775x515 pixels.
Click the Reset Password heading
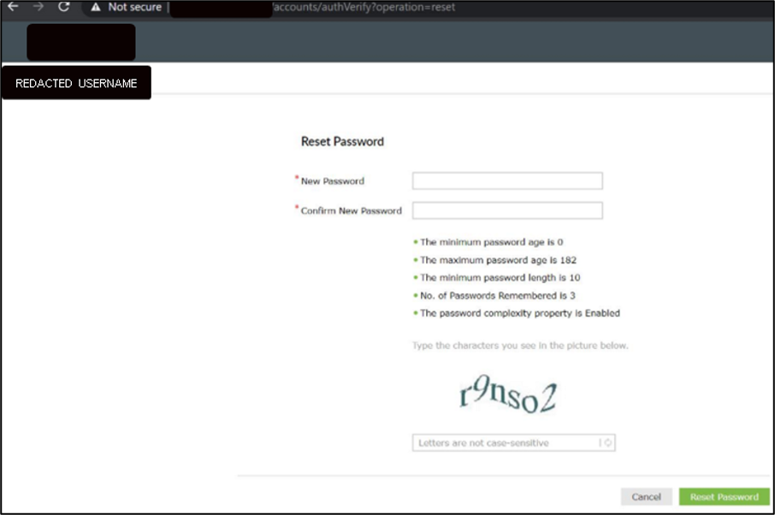[342, 141]
